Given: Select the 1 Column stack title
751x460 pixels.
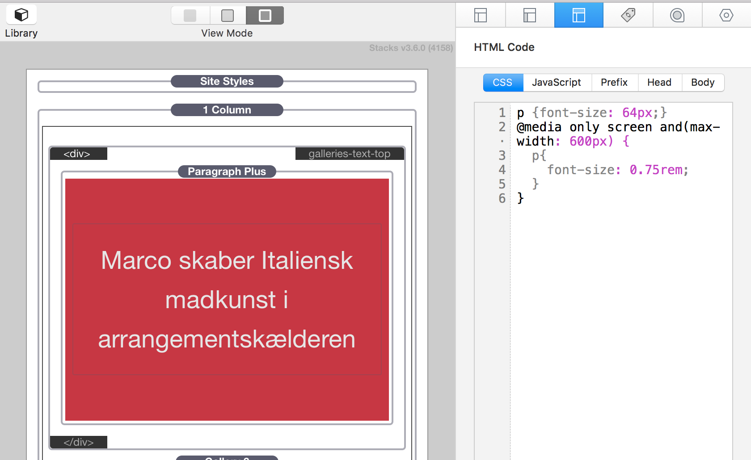Looking at the screenshot, I should [x=227, y=110].
